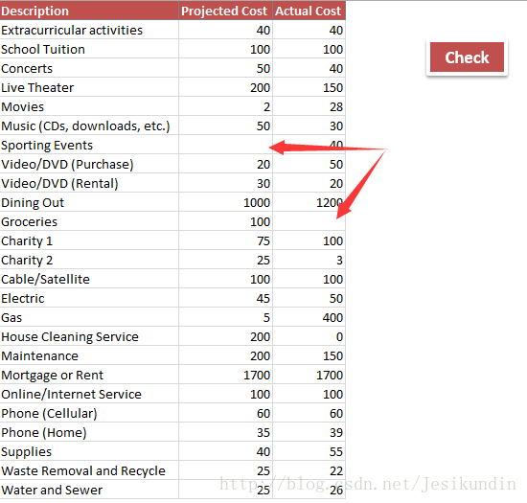Image resolution: width=527 pixels, height=503 pixels.
Task: Select Projected Cost 1700 for Mortgage or Rent
Action: (x=225, y=375)
